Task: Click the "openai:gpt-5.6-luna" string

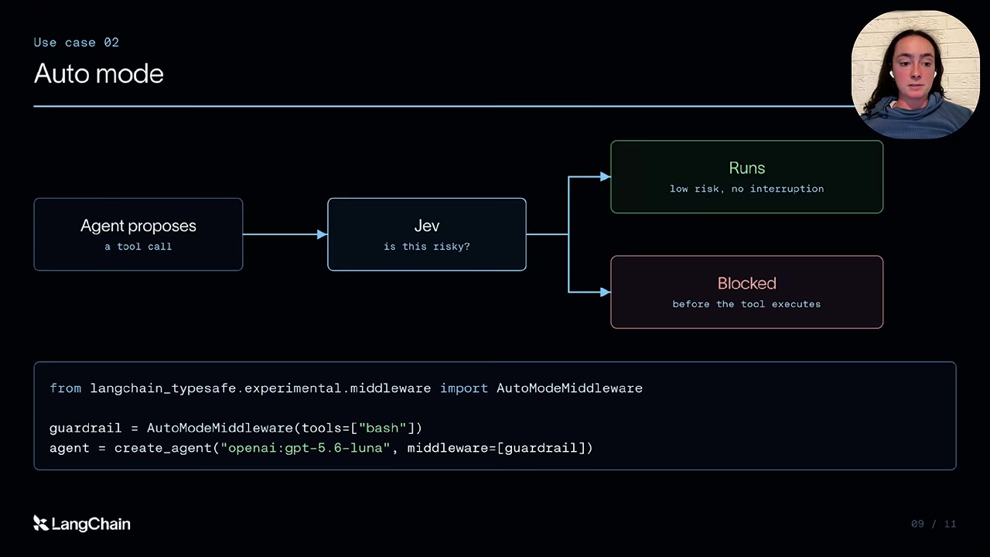Action: (x=306, y=448)
